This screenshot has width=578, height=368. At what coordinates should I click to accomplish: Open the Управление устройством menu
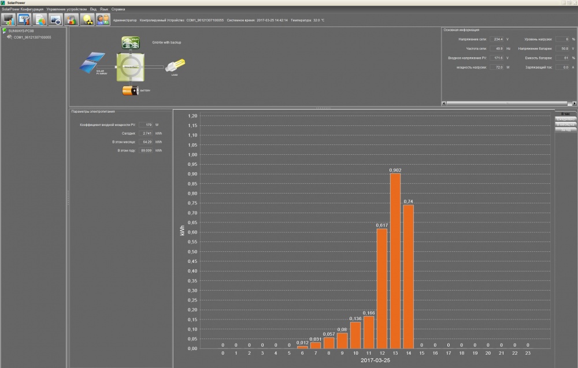66,9
